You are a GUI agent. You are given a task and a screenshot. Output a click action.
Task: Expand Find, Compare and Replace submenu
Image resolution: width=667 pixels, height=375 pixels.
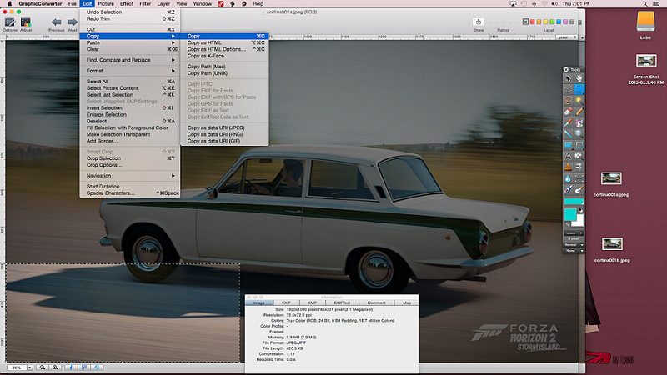(130, 60)
